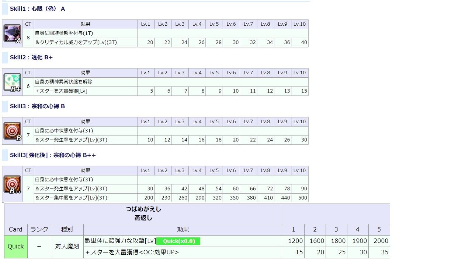Image resolution: width=472 pixels, height=265 pixels.
Task: Click the Skill2 透化 B+ skill icon
Action: 13,82
